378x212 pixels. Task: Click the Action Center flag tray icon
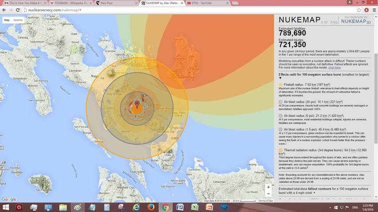(x=347, y=207)
